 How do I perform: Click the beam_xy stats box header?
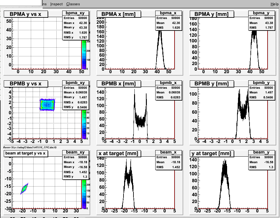75,152
